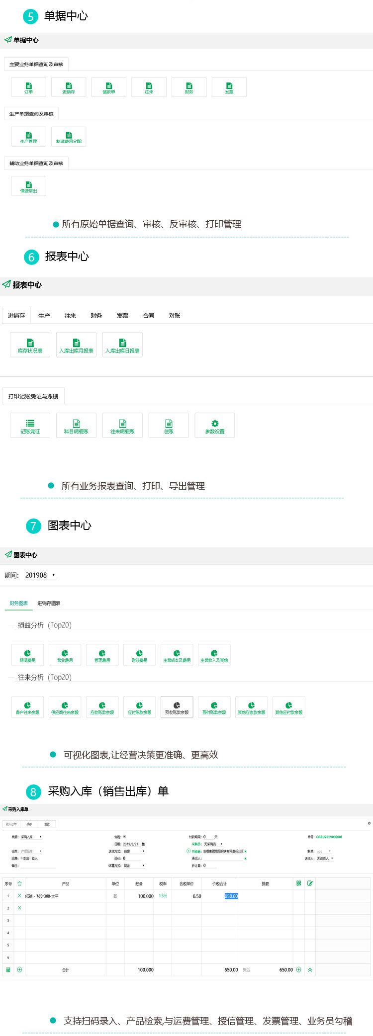
Task: Open the 应付账款余额 chart
Action: coord(139,707)
